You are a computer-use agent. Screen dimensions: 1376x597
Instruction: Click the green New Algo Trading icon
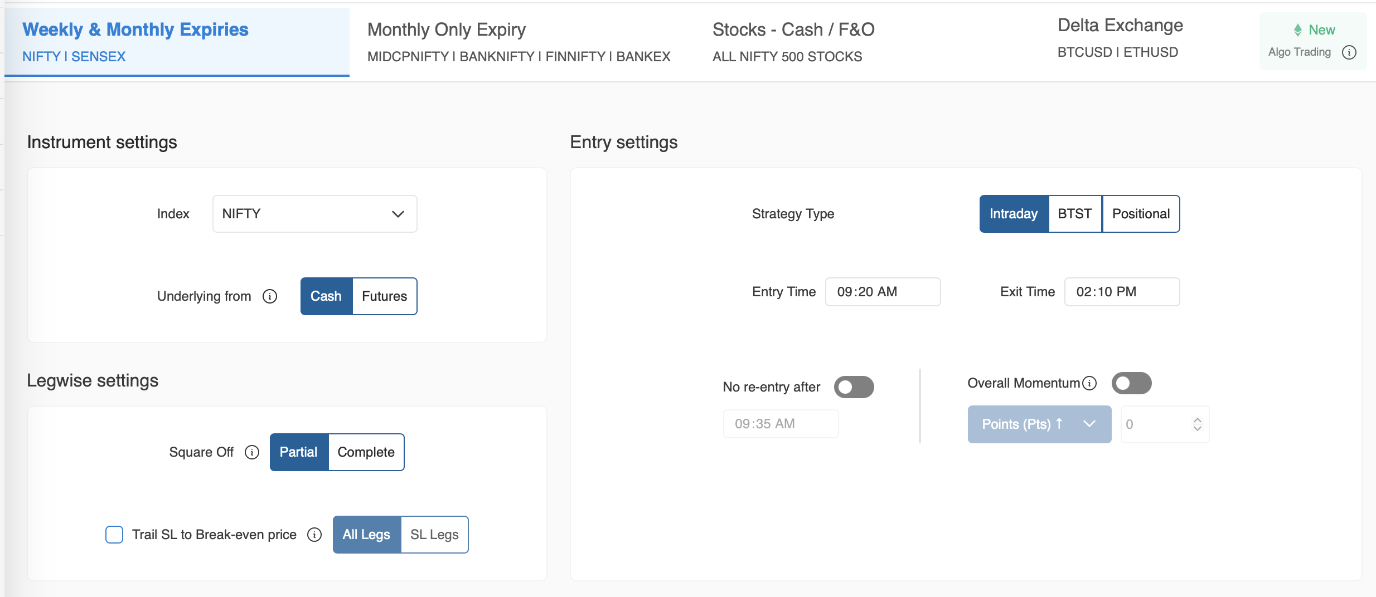[x=1298, y=30]
